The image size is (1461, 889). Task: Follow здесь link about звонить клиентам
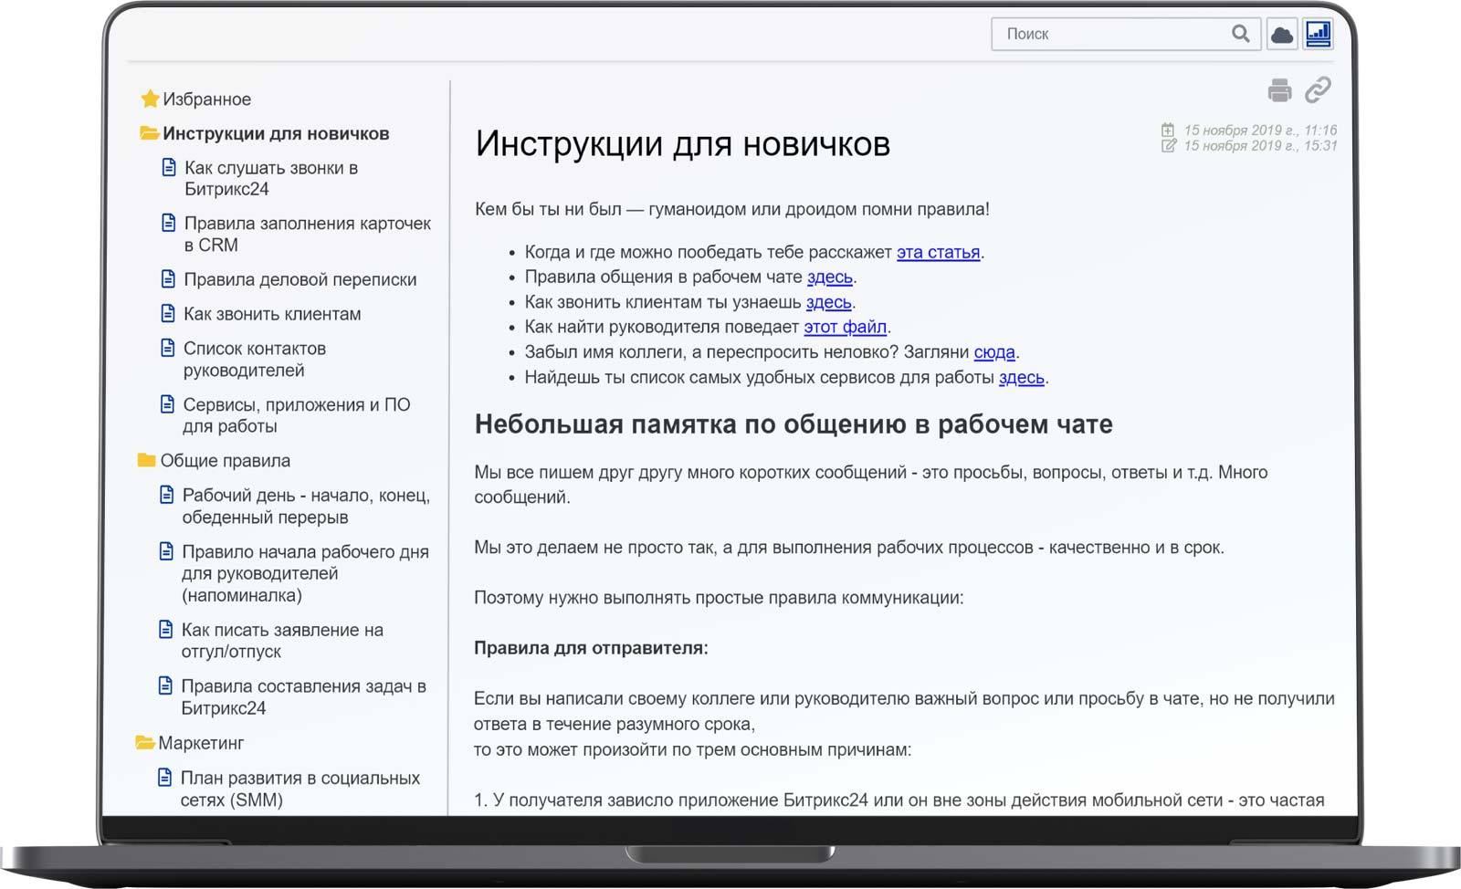[x=829, y=302]
